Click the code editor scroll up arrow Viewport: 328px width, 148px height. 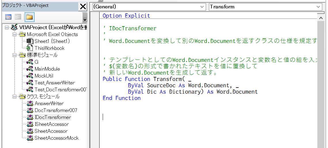pyautogui.click(x=321, y=18)
